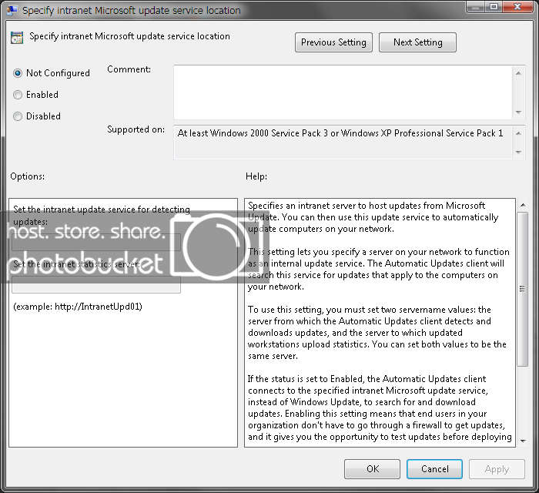Image resolution: width=539 pixels, height=493 pixels.
Task: Click the Help pane scroll up arrow
Action: 523,205
